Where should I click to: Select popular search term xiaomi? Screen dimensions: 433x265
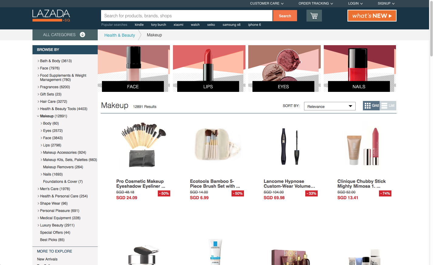(178, 25)
